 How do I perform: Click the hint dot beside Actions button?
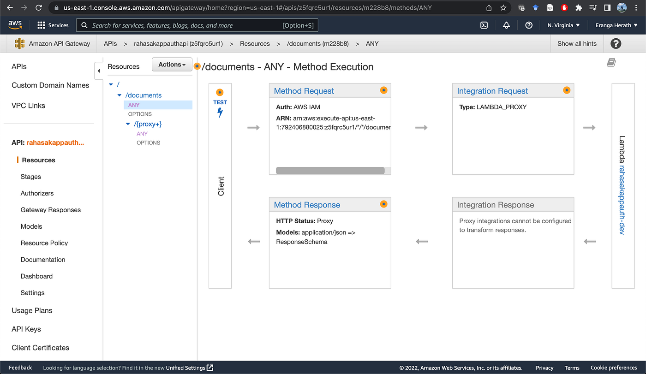click(x=197, y=66)
